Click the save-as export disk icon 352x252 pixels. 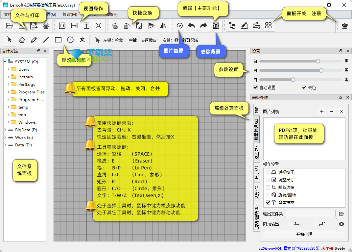[x=34, y=26]
